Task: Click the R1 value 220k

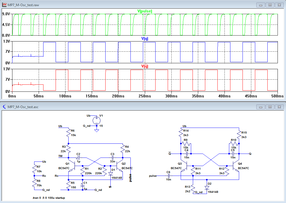Action: pyautogui.click(x=88, y=173)
